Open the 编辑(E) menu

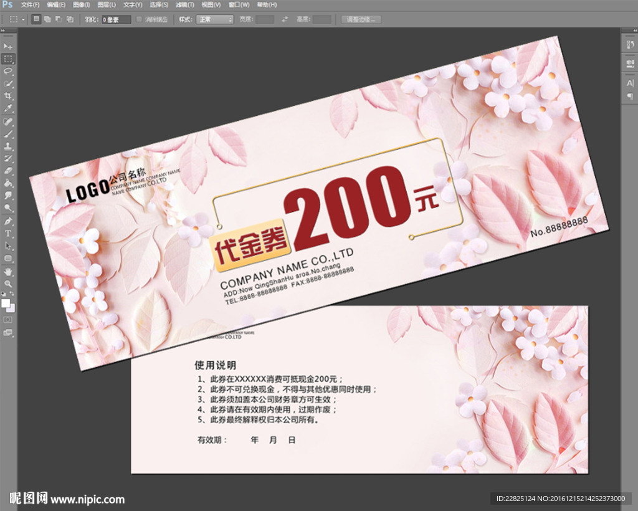56,5
